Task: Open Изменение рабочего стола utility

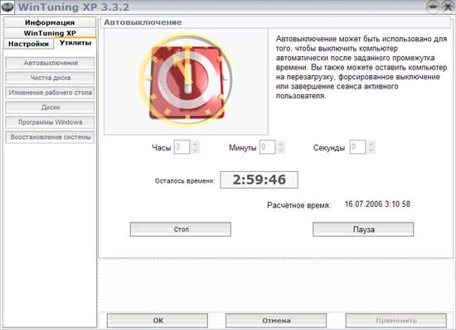Action: pos(50,93)
